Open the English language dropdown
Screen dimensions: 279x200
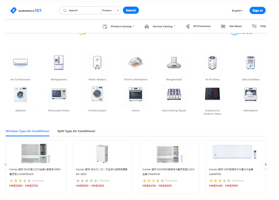tap(237, 11)
